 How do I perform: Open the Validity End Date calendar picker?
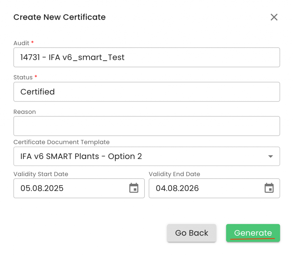[x=269, y=188]
